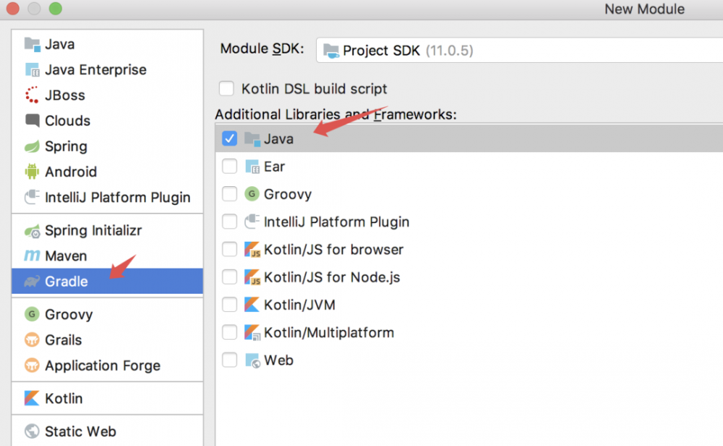This screenshot has height=446, width=723.
Task: Select the Gradle elephant icon in sidebar
Action: click(x=32, y=281)
